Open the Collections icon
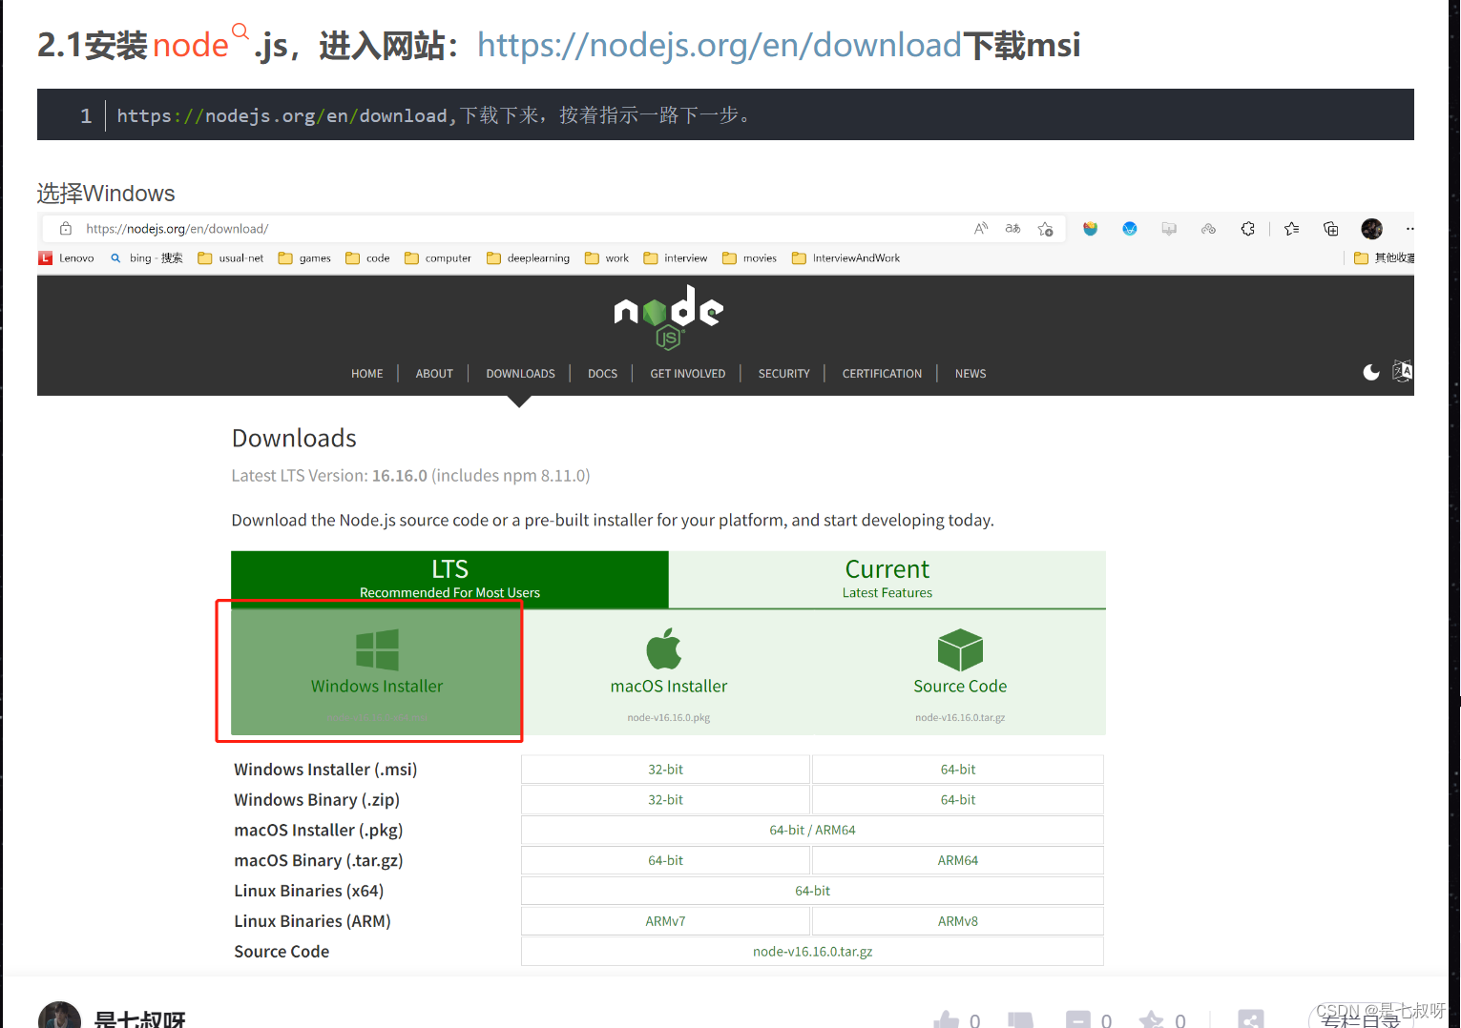 coord(1331,229)
